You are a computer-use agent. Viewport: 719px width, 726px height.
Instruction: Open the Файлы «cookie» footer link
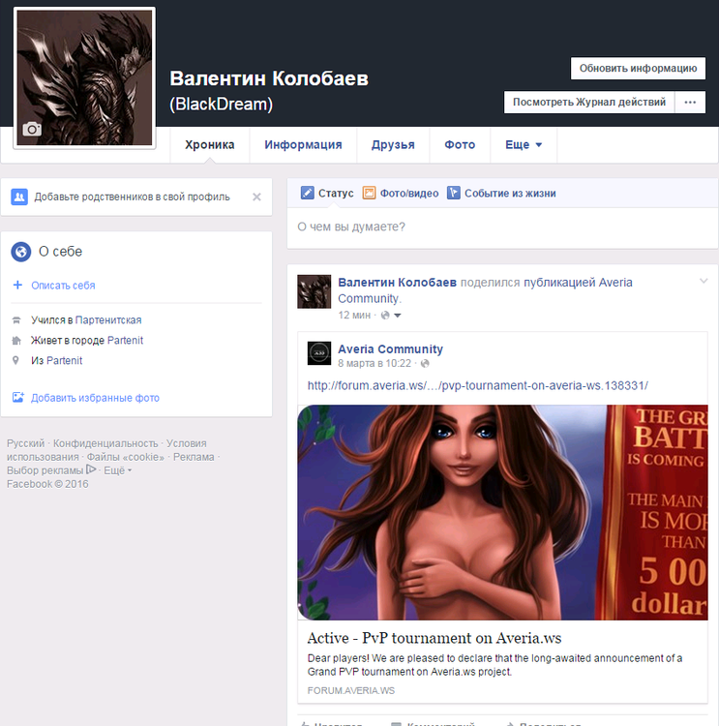pyautogui.click(x=126, y=457)
